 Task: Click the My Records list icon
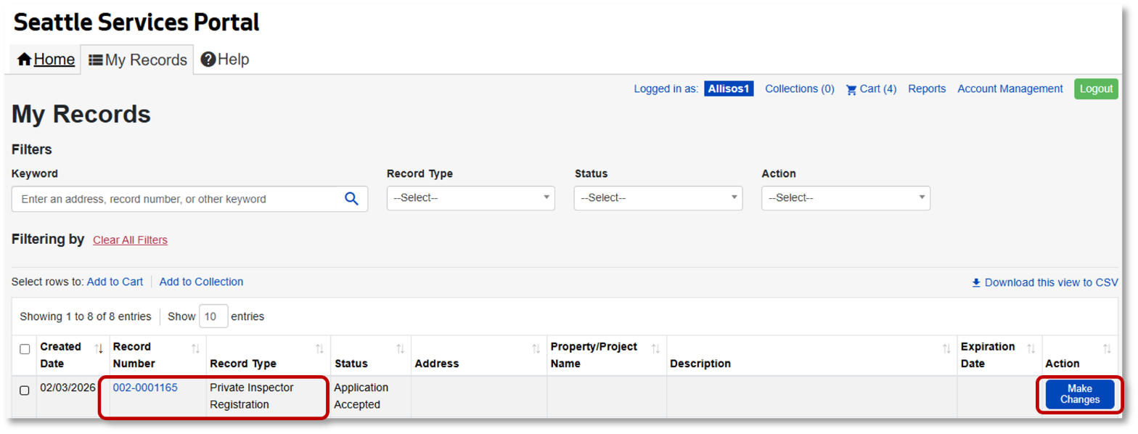pyautogui.click(x=95, y=60)
